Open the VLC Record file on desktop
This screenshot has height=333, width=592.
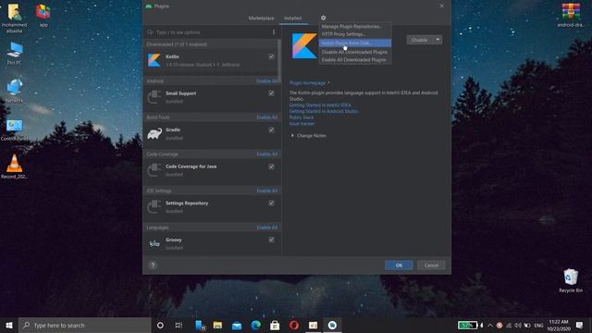click(x=15, y=166)
